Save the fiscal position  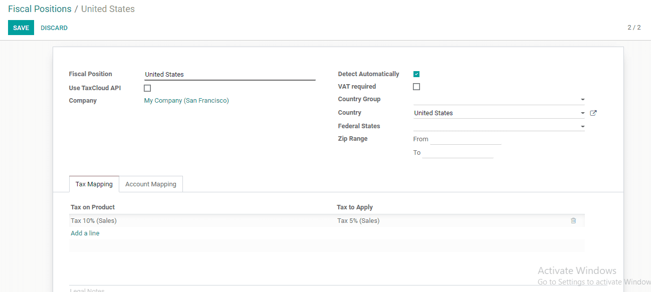pos(21,28)
